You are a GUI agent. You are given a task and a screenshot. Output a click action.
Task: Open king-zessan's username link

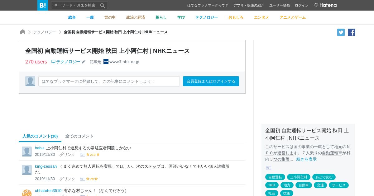click(46, 166)
